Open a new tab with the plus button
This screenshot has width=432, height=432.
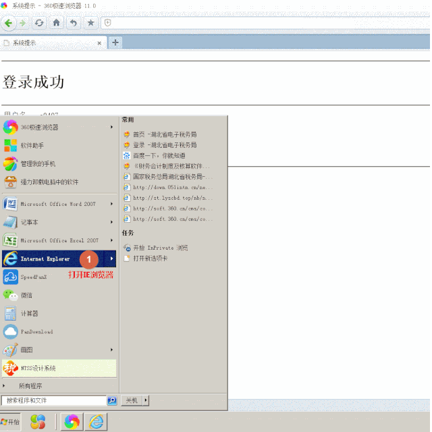115,43
